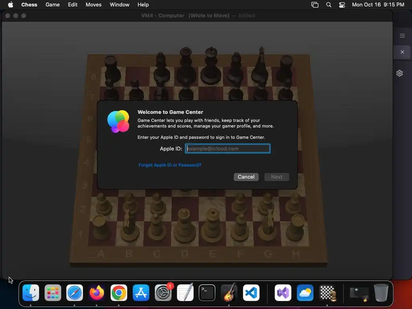
Task: Click the hamburger menu icon on right panel
Action: pos(402,36)
